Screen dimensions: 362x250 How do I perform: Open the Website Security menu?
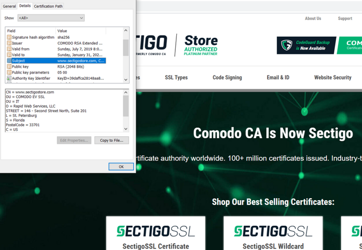[x=332, y=78]
